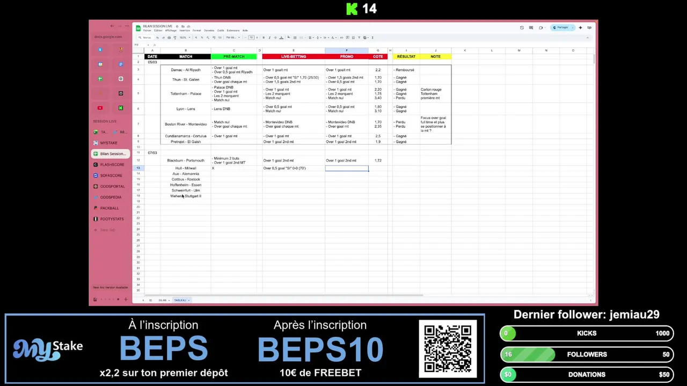Open the Données menu
This screenshot has width=687, height=386.
pos(209,31)
